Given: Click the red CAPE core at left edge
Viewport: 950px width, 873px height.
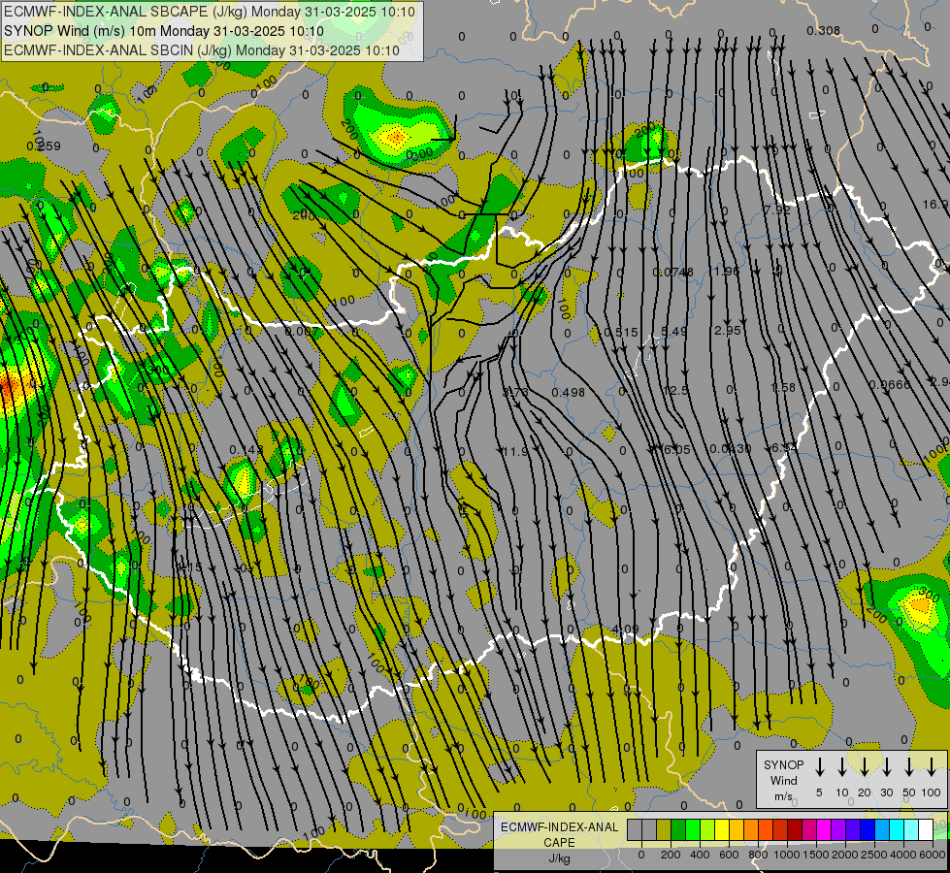Looking at the screenshot, I should click(x=8, y=385).
